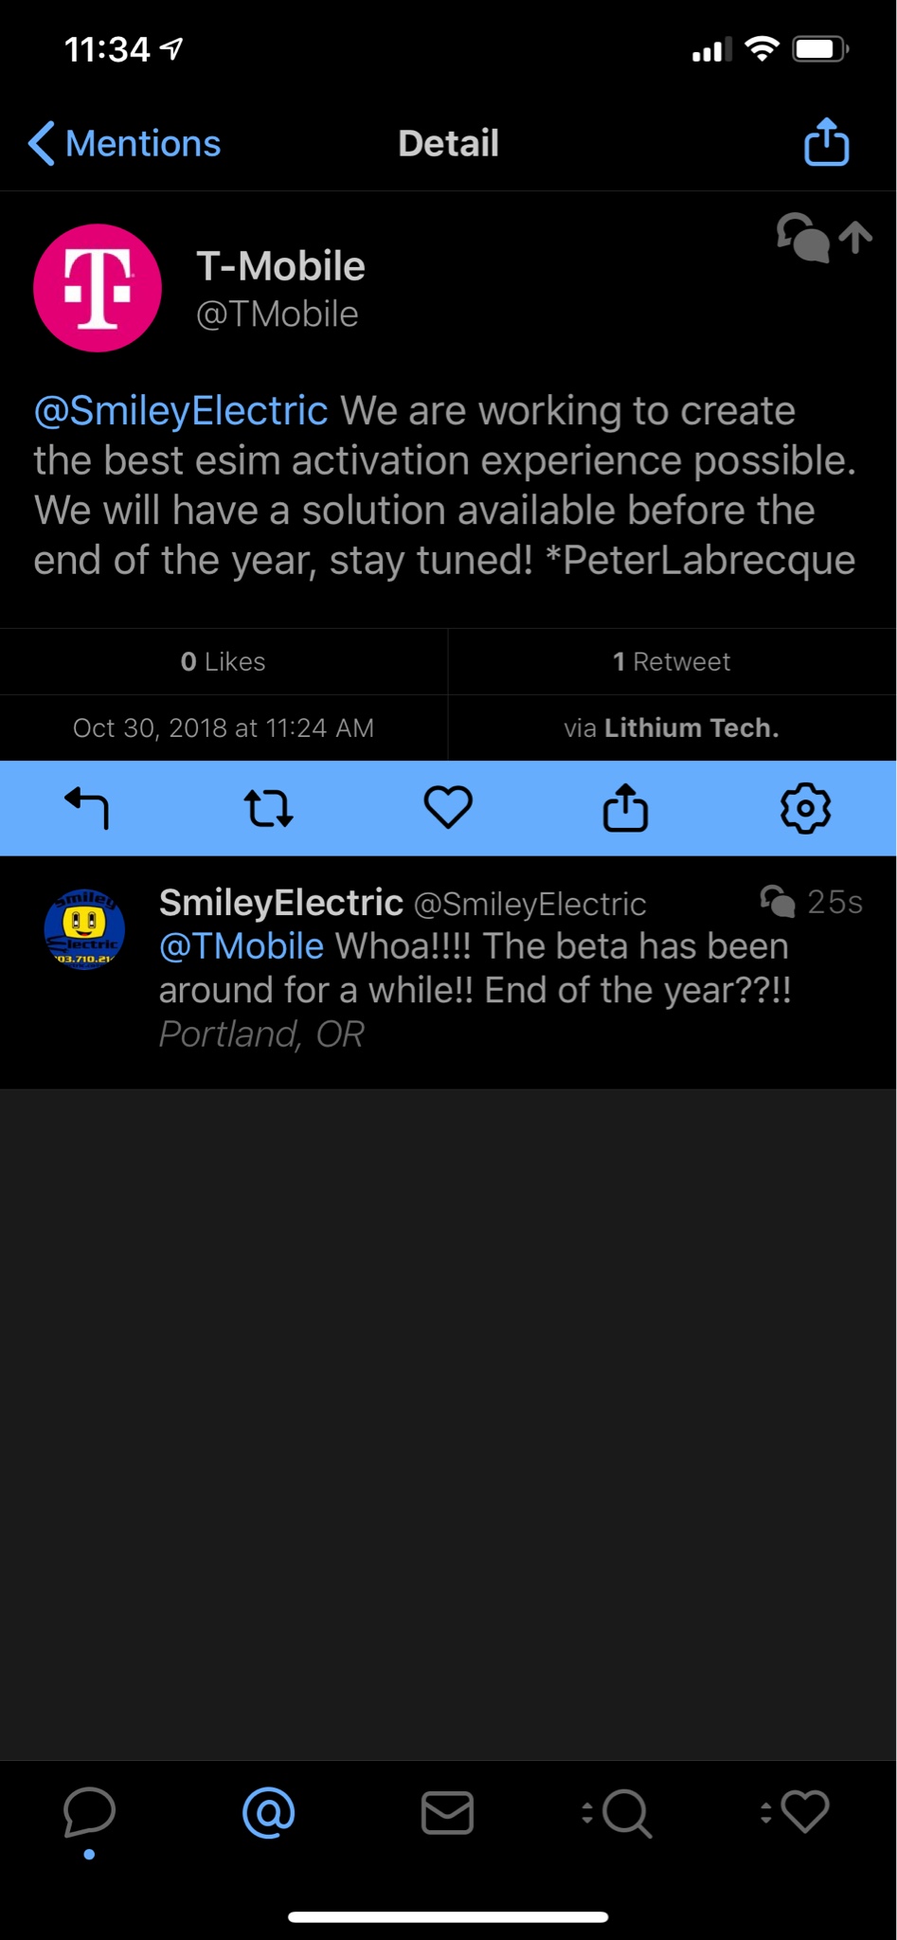Open the SmileyElectric avatar in the reply
Image resolution: width=897 pixels, height=1940 pixels.
[85, 929]
